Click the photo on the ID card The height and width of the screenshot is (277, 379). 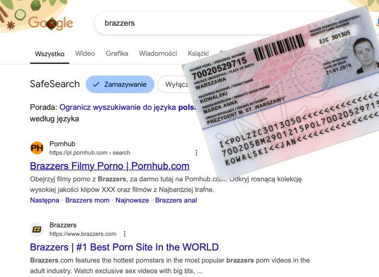coord(365,55)
